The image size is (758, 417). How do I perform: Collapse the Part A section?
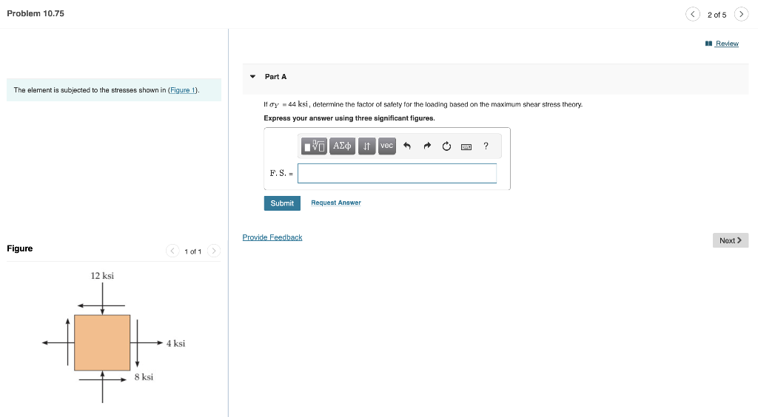point(252,77)
